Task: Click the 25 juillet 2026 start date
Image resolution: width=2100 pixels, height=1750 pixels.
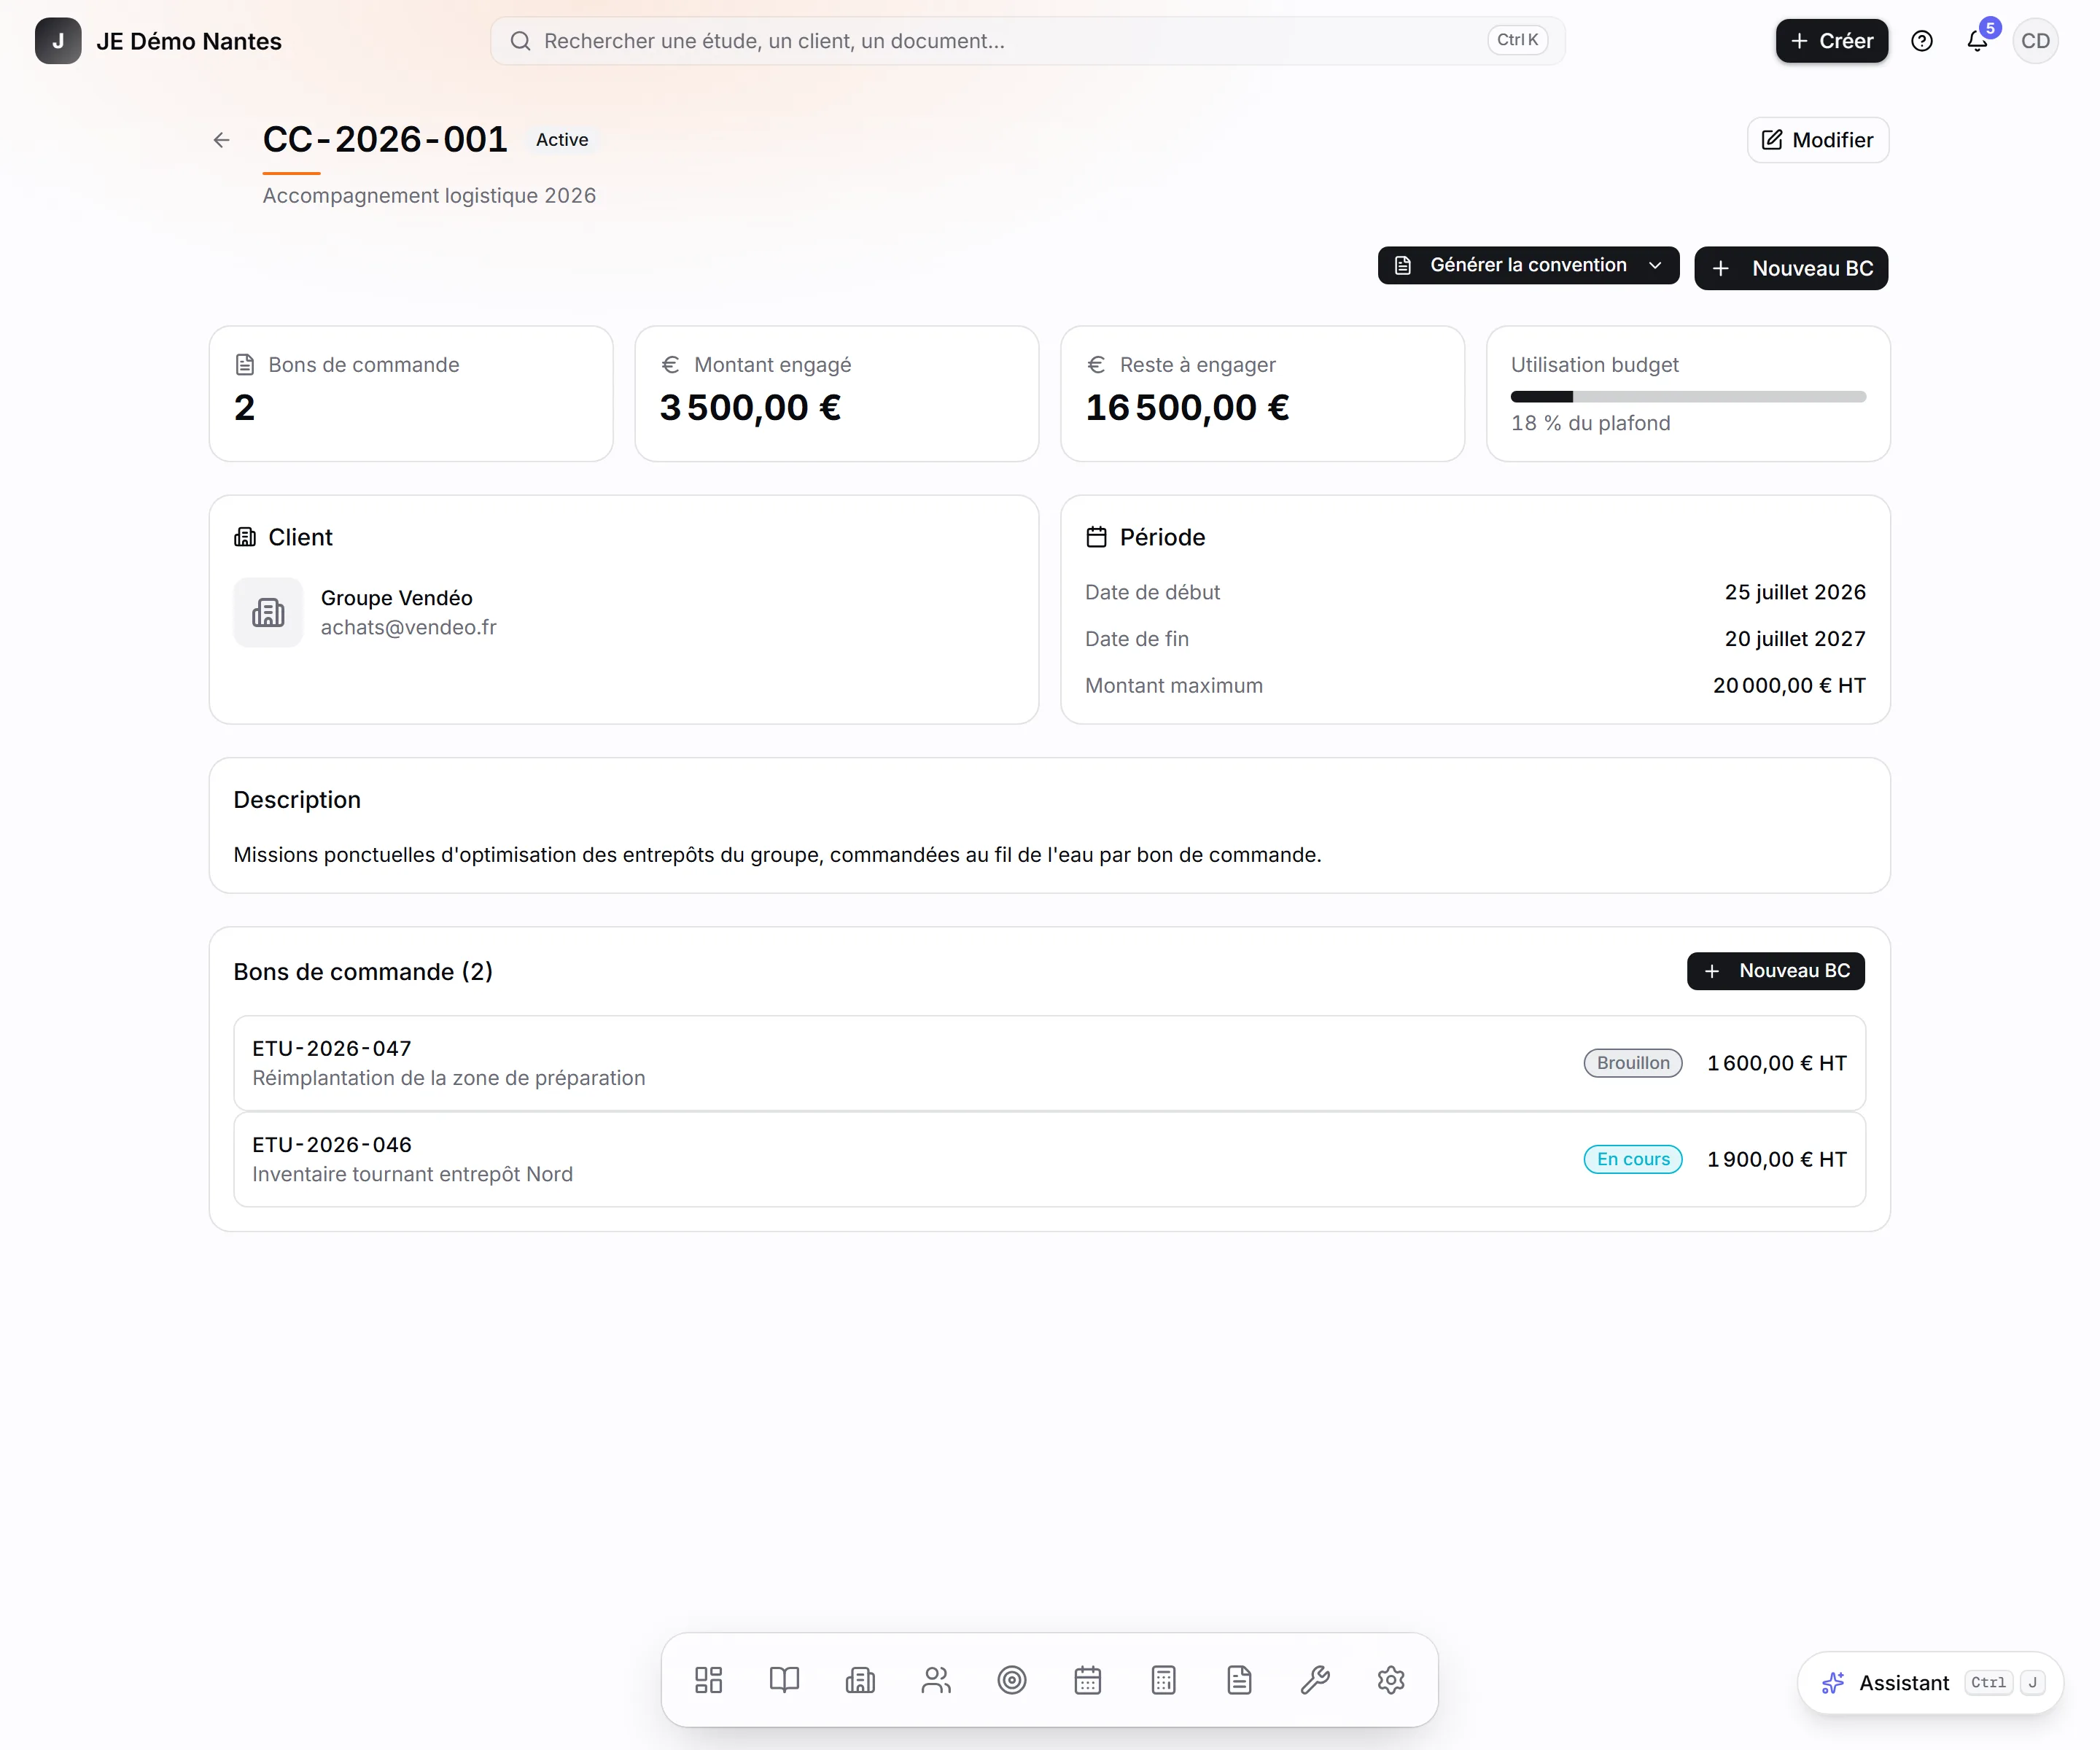Action: pyautogui.click(x=1795, y=592)
